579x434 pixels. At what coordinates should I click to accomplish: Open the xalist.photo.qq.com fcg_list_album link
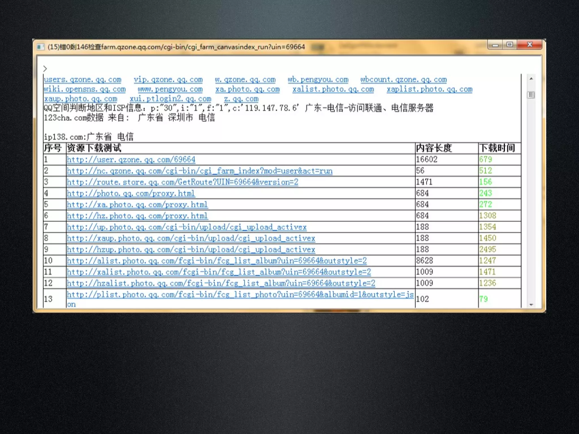click(x=219, y=272)
